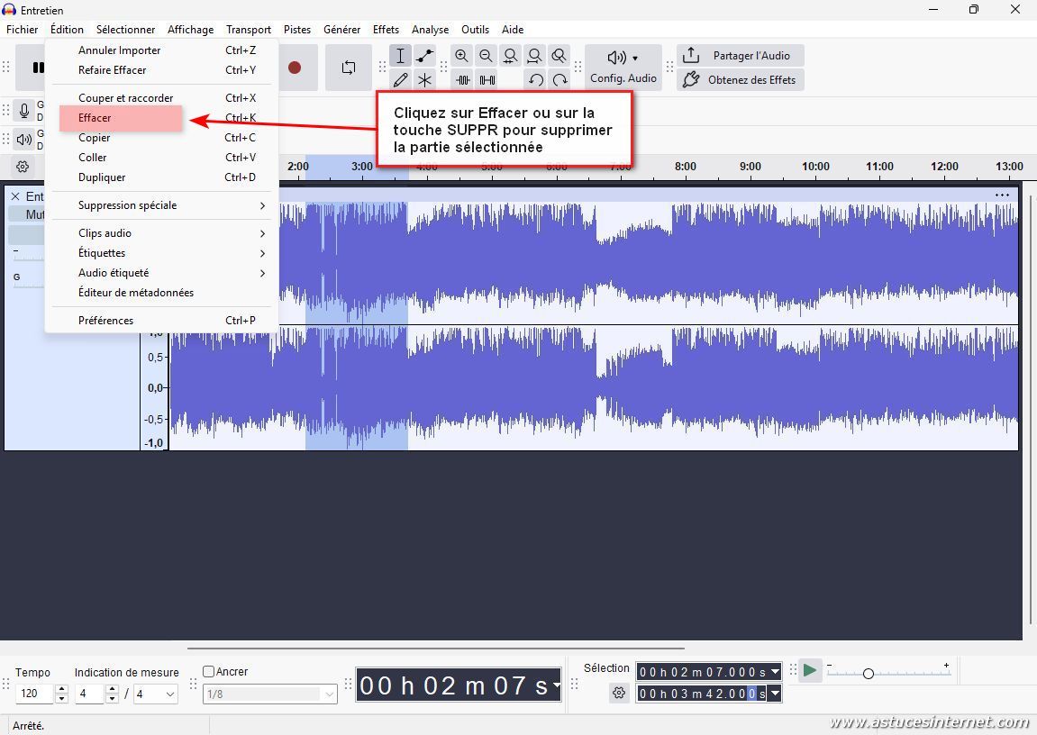Select the Envelope tool in the toolbar

424,56
